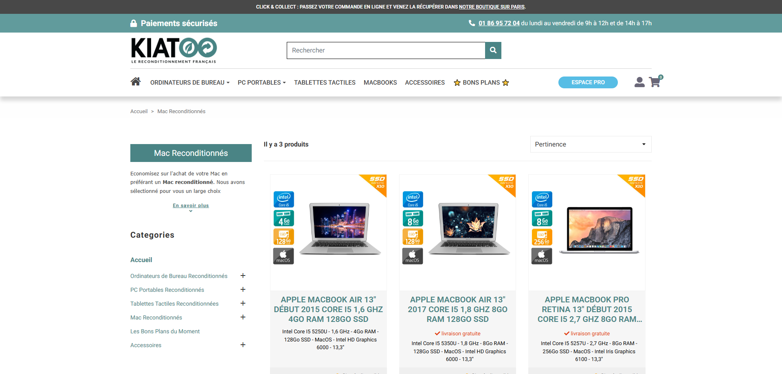
Task: Expand Ordinateurs de Bureau Reconditionnés category
Action: pos(243,276)
